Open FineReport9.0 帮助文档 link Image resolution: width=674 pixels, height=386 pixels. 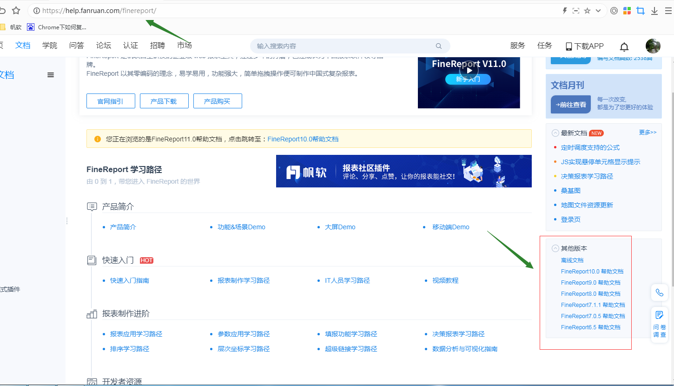pos(591,283)
